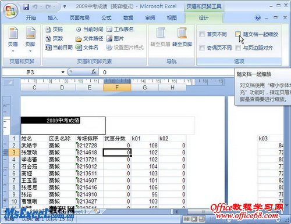
Task: Toggle Different First Page (首页不同) checkbox
Action: click(x=202, y=34)
